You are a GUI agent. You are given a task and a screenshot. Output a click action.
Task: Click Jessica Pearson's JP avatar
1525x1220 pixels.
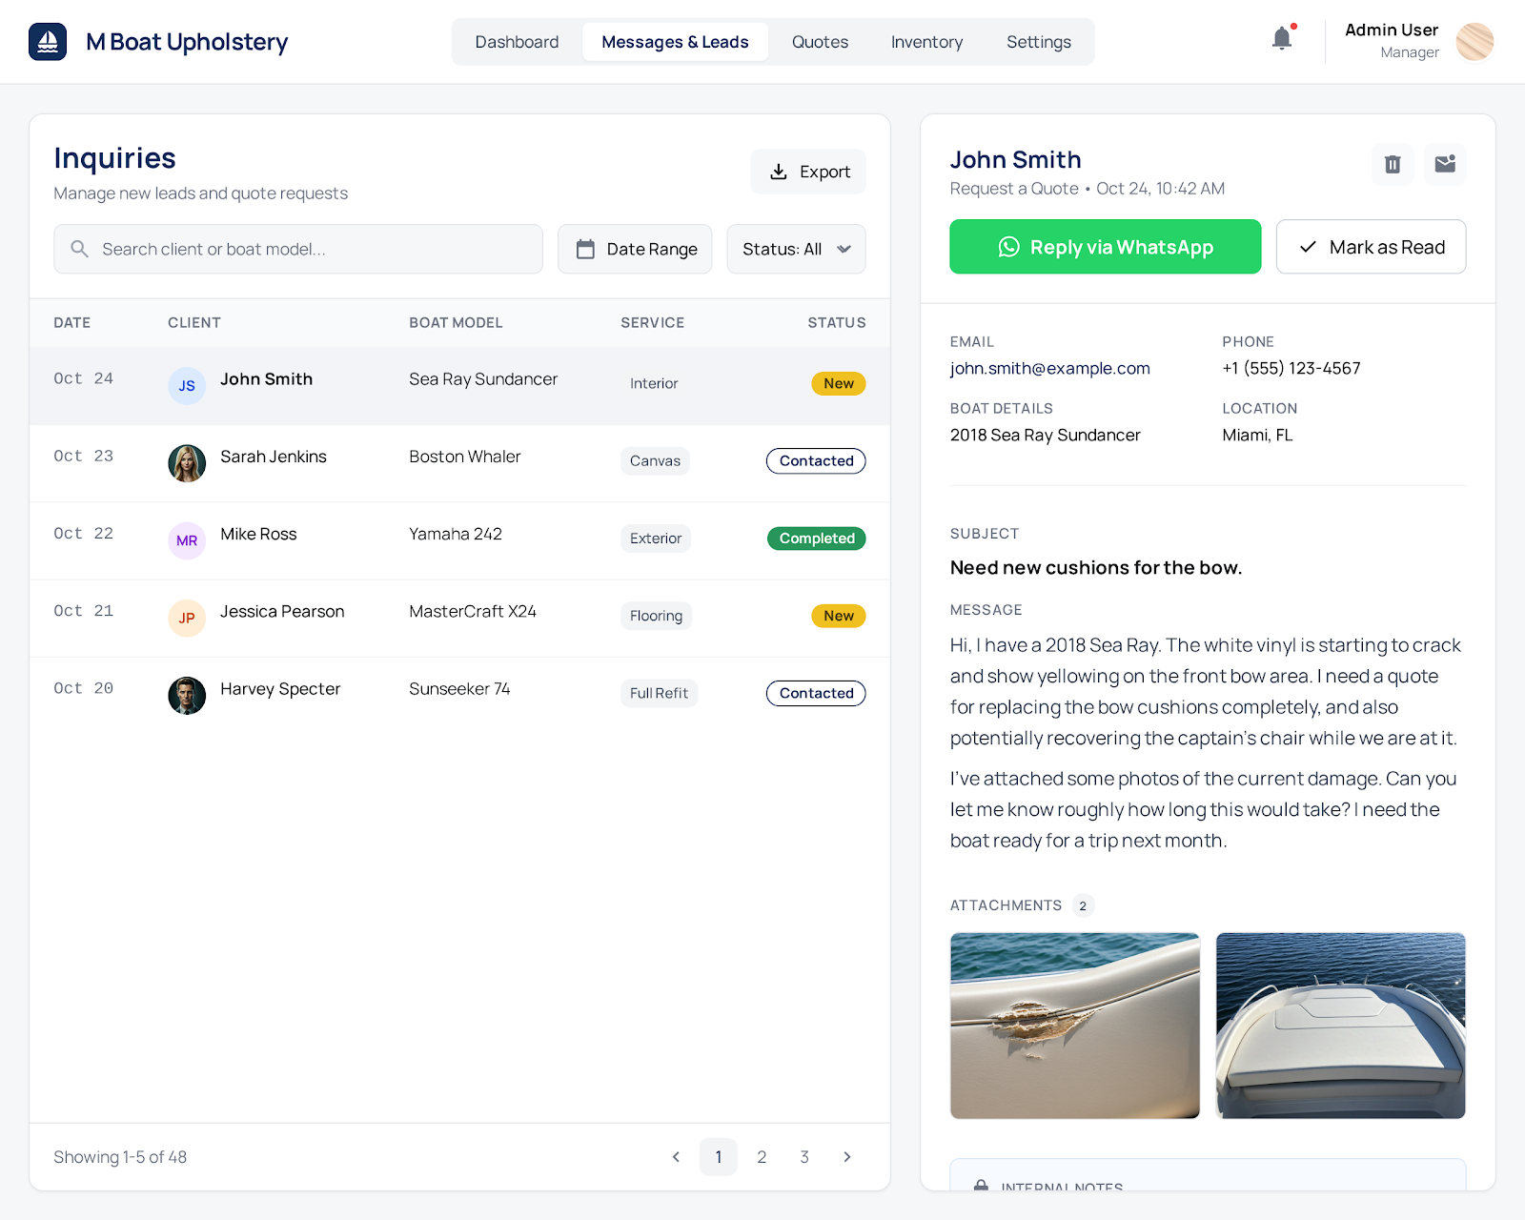[187, 618]
